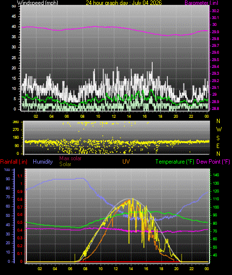Click the 'Dew Point (°F)' legend label
The height and width of the screenshot is (275, 232).
[213, 162]
